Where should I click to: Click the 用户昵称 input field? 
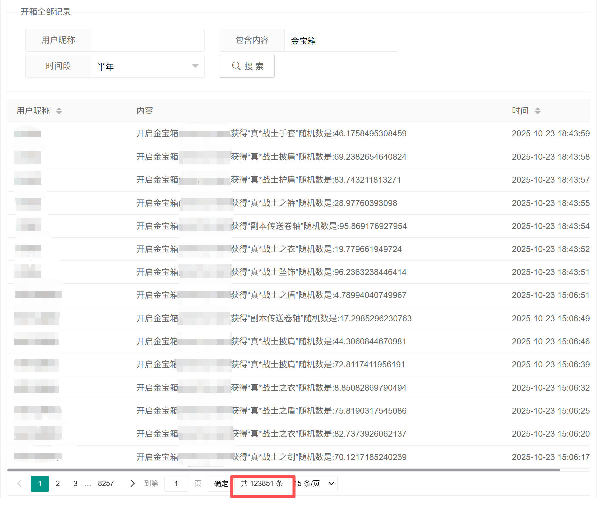coord(147,40)
